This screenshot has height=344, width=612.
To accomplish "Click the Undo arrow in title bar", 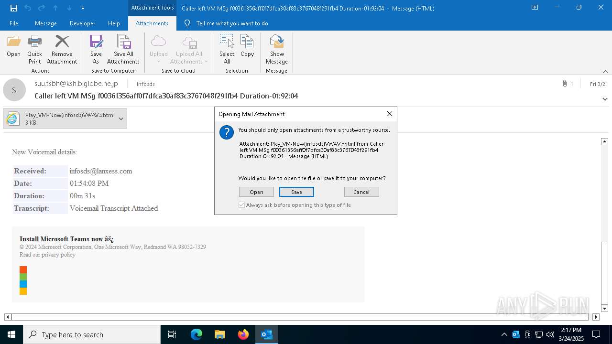I will pos(27,8).
